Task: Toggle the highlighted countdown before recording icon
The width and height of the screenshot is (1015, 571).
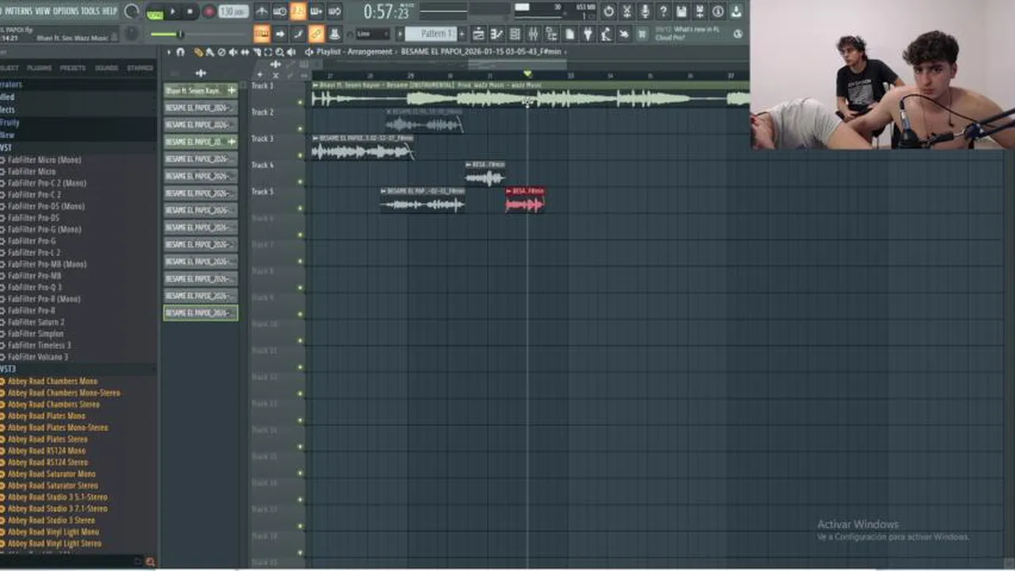Action: tap(298, 11)
